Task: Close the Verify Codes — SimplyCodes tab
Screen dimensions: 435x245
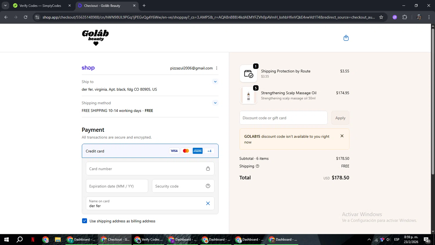Action: pyautogui.click(x=70, y=6)
